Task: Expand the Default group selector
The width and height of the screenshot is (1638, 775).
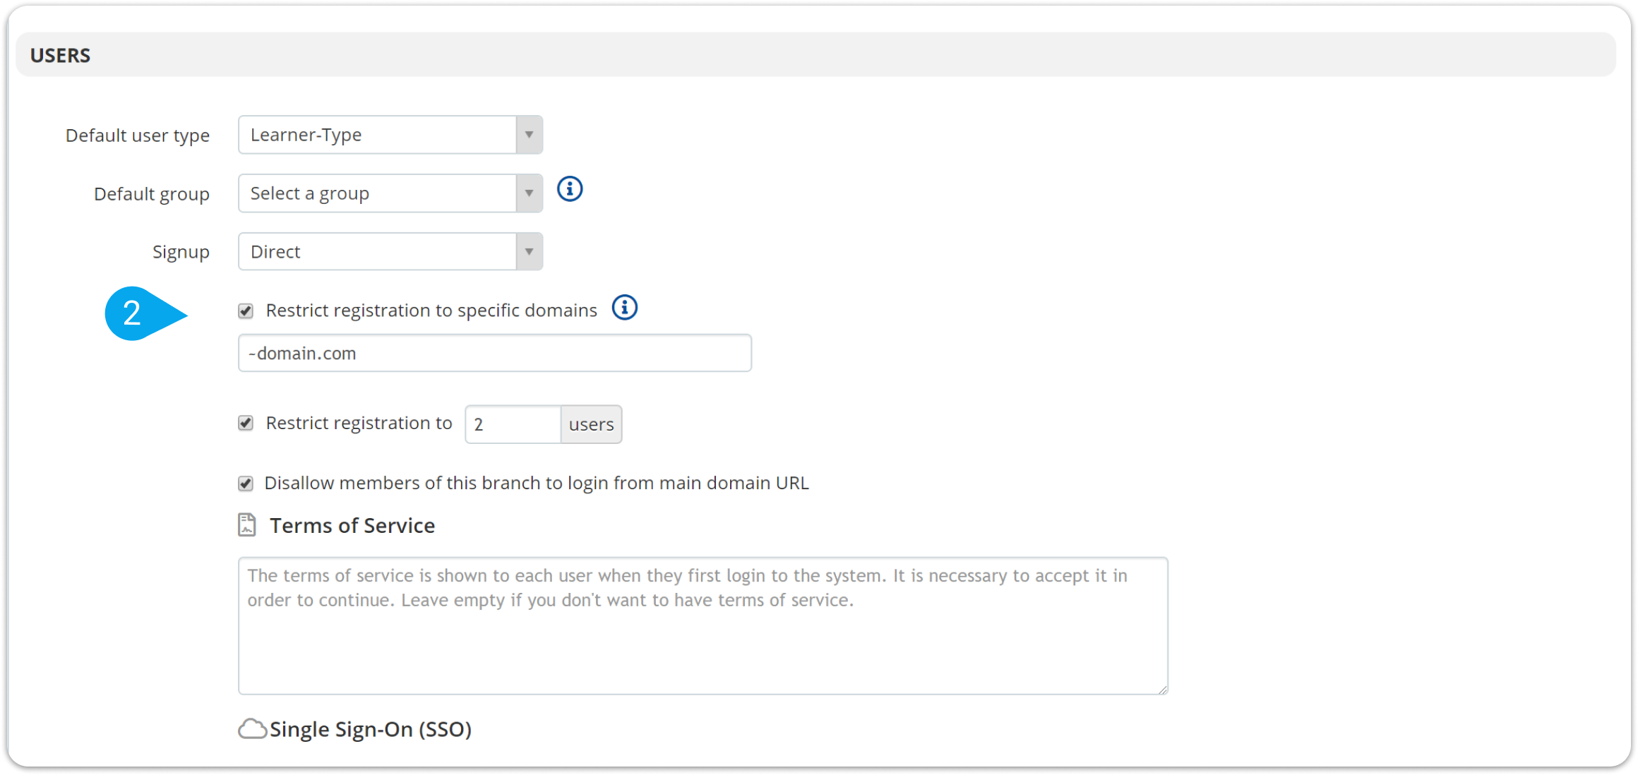Action: point(377,193)
